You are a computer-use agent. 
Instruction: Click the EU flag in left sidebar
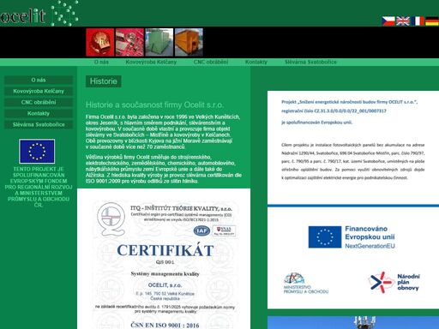37,152
